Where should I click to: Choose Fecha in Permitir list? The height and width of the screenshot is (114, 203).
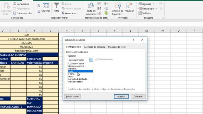(80, 74)
